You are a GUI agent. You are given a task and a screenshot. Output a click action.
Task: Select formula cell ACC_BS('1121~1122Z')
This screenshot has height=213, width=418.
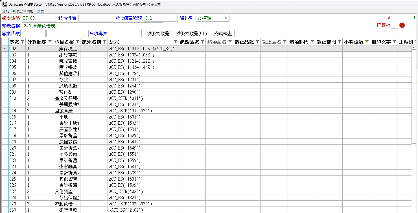[143, 61]
